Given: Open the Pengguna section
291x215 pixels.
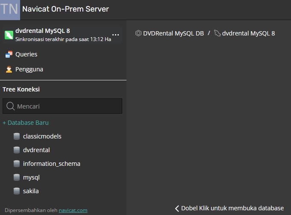Looking at the screenshot, I should [x=29, y=69].
